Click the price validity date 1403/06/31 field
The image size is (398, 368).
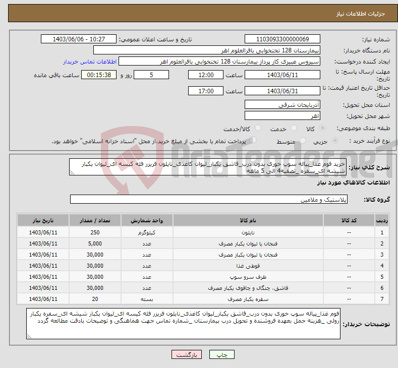coord(282,91)
